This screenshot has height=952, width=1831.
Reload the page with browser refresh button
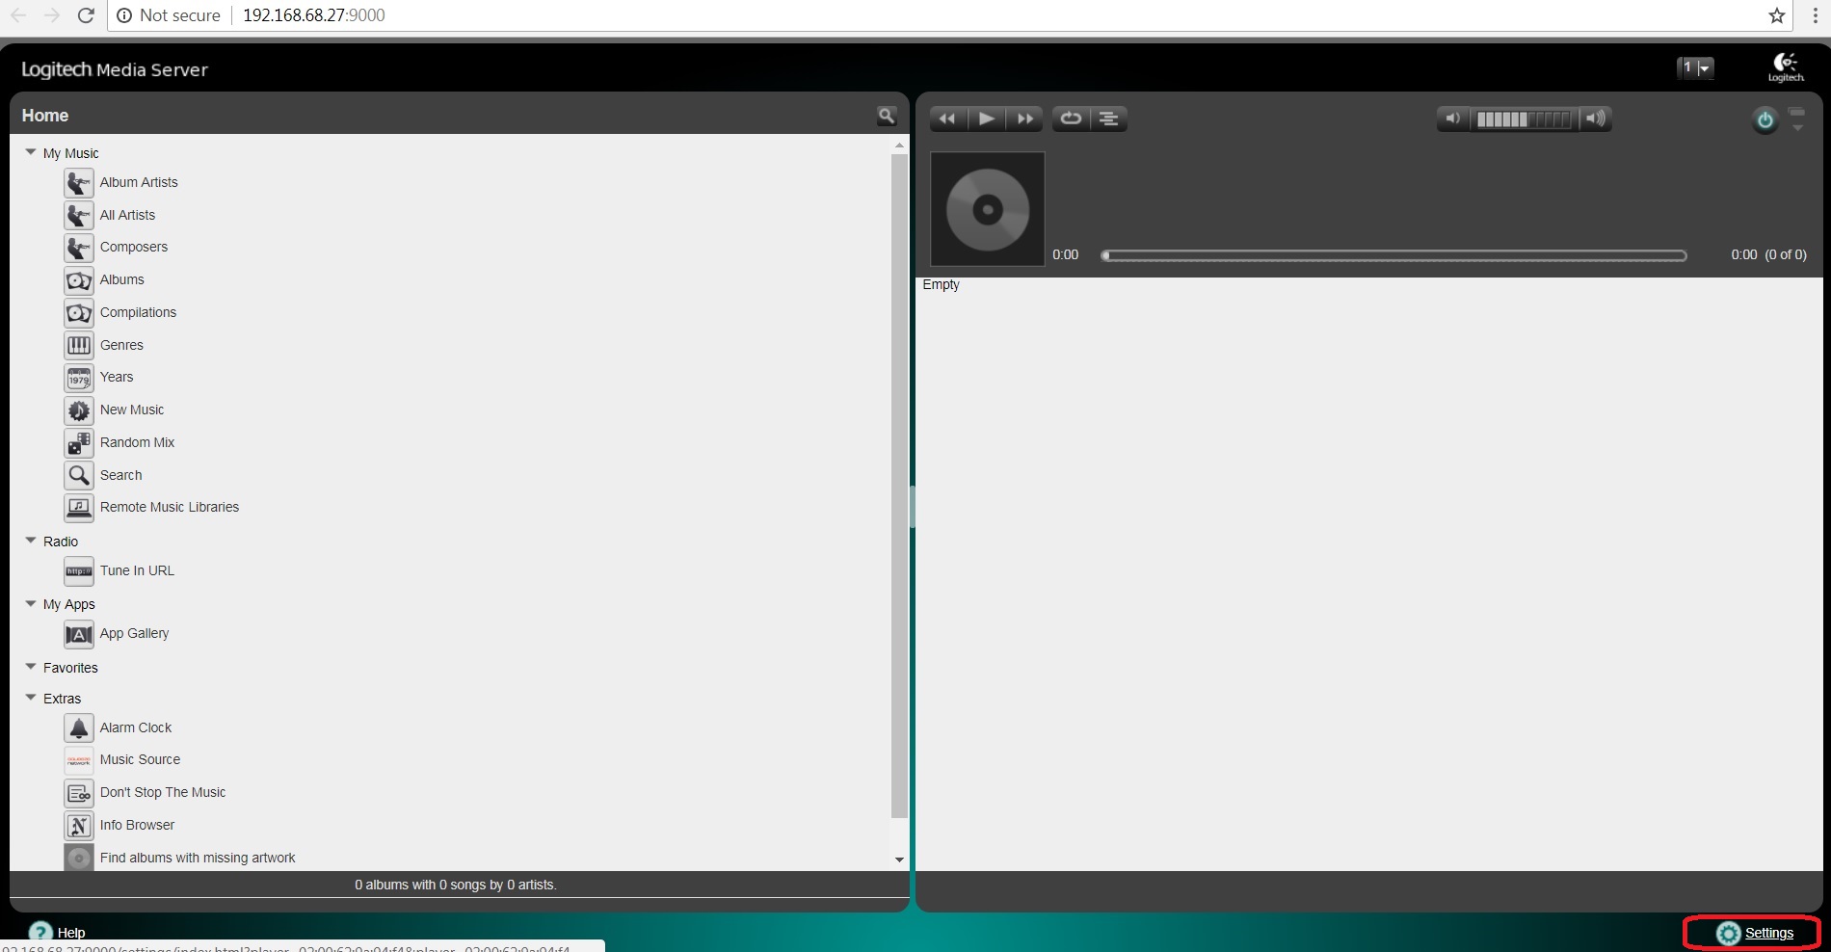pyautogui.click(x=86, y=15)
